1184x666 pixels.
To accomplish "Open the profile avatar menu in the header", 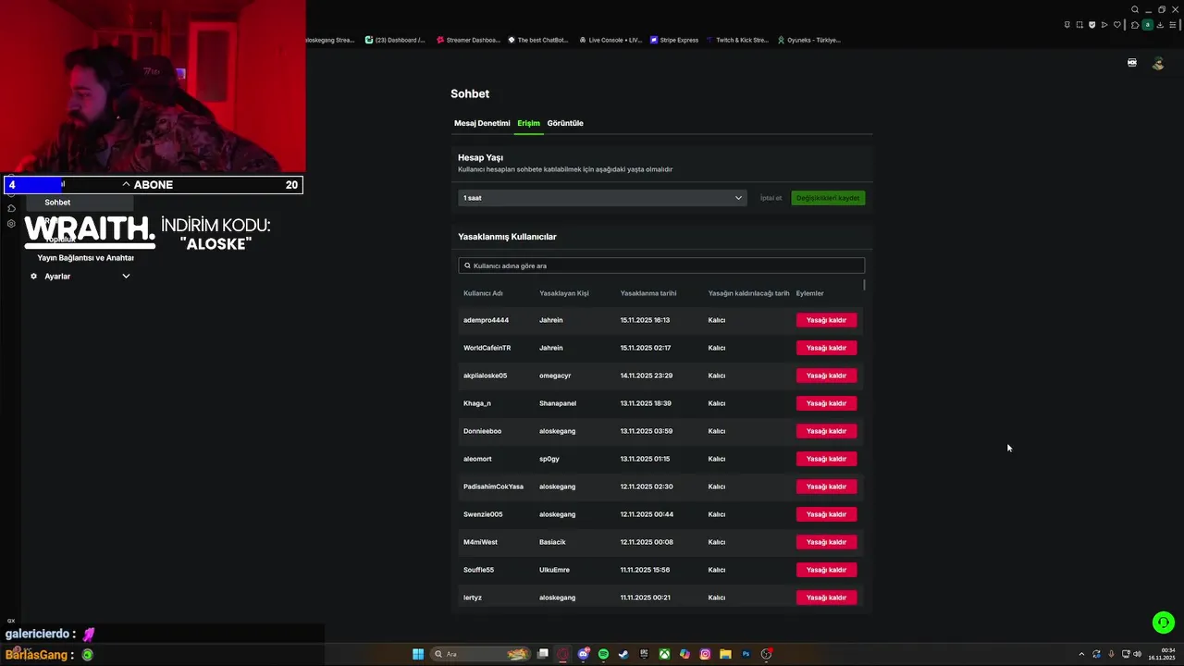I will pos(1158,63).
